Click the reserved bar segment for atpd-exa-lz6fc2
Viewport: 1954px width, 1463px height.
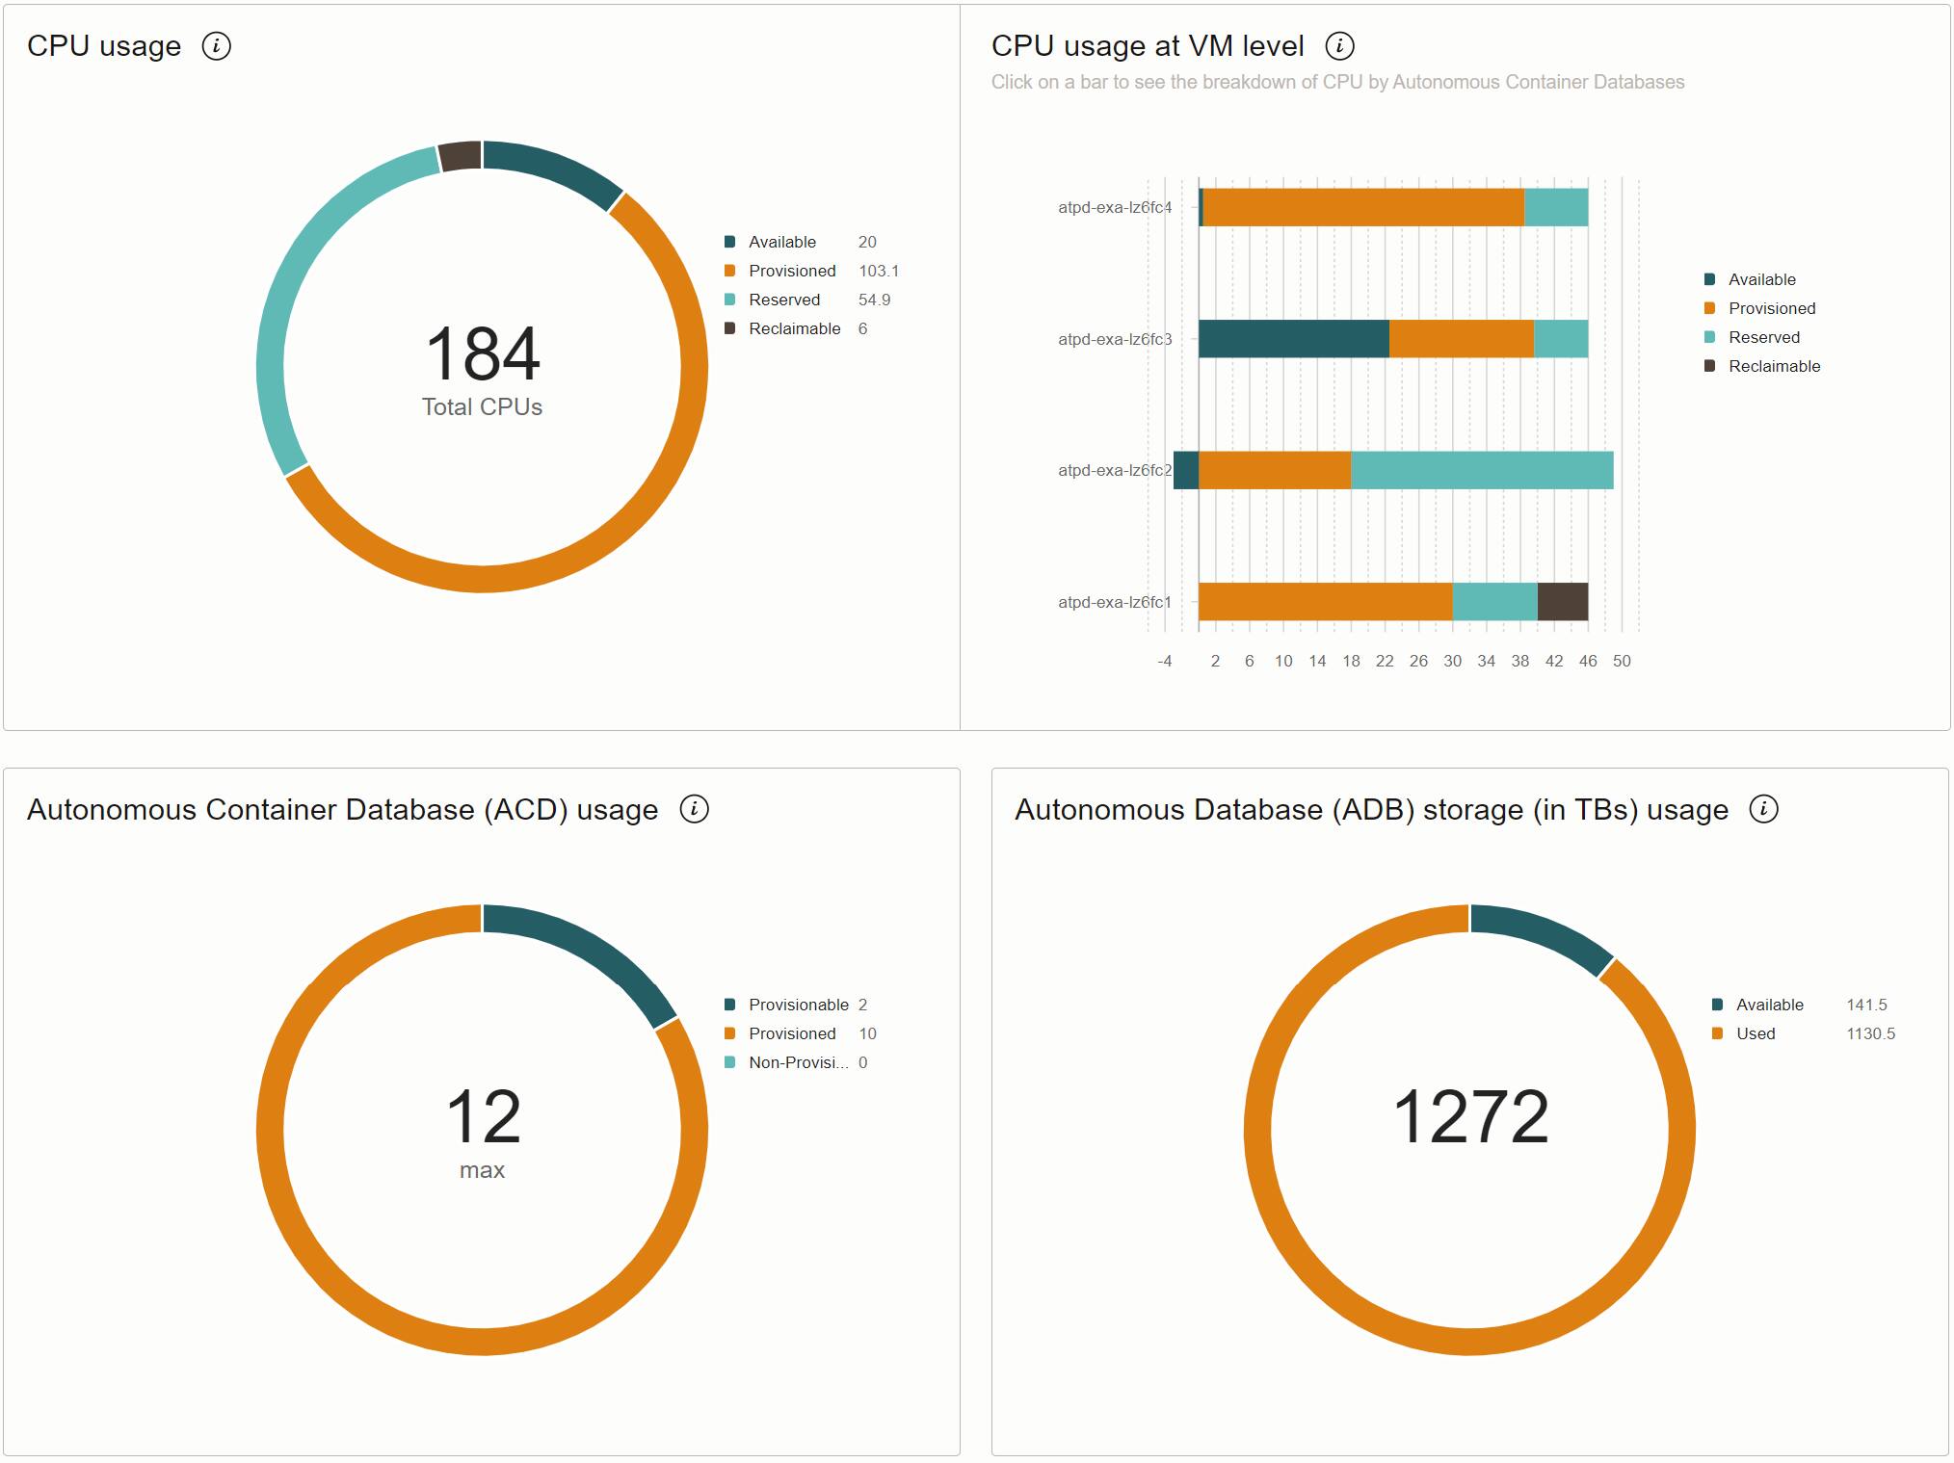coord(1482,470)
